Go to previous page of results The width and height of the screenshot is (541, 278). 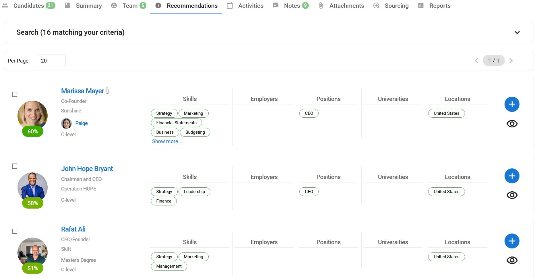[477, 61]
